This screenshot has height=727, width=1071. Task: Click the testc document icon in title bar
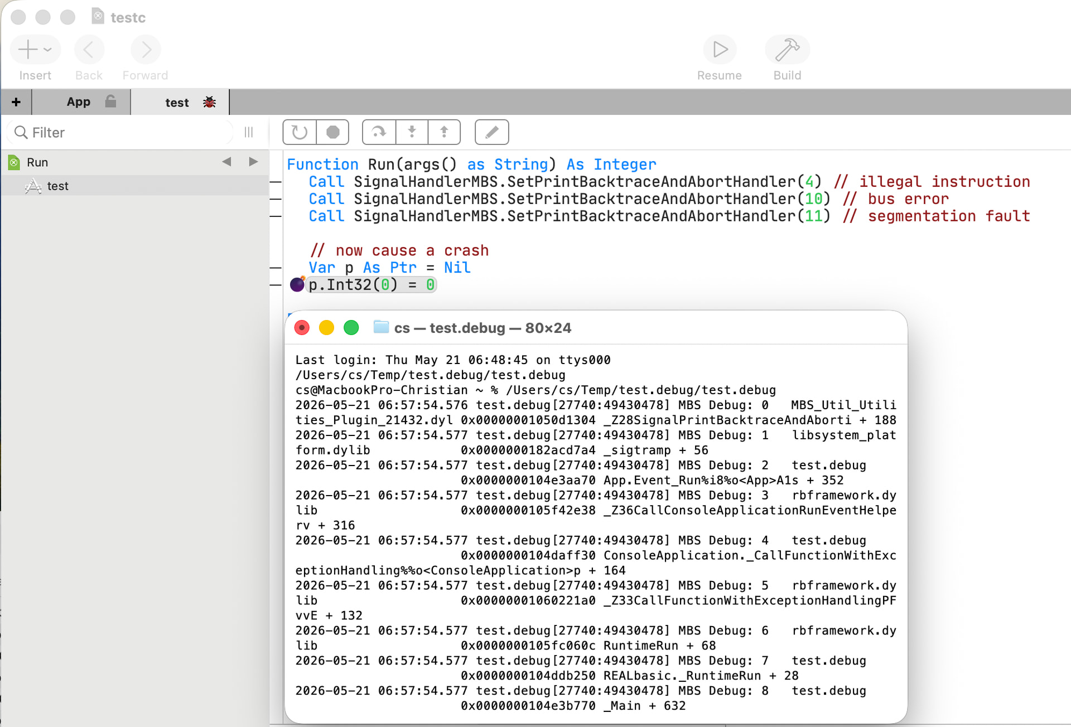tap(98, 17)
